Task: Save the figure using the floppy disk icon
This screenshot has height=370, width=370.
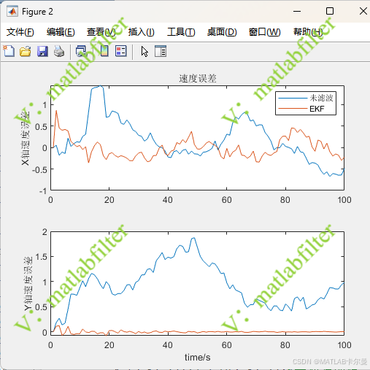Action: (x=42, y=51)
